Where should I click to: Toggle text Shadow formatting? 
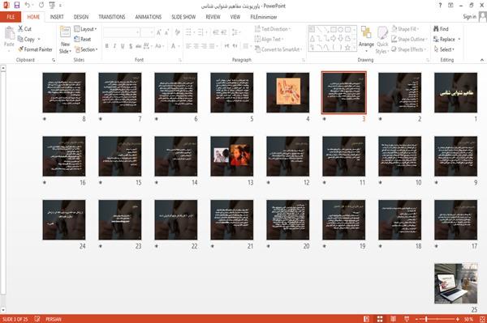coord(131,46)
